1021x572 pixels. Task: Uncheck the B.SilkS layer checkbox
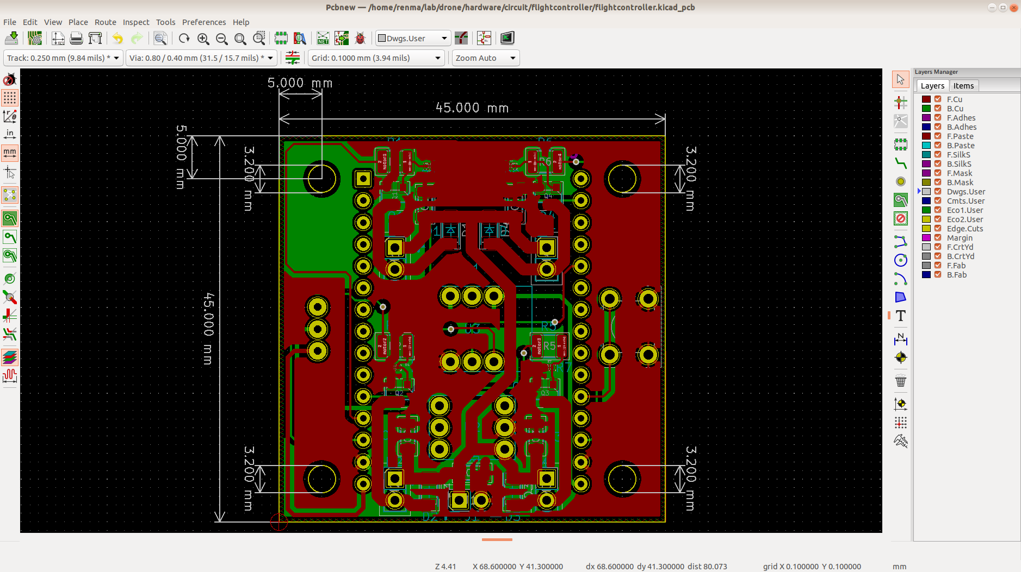click(x=938, y=164)
